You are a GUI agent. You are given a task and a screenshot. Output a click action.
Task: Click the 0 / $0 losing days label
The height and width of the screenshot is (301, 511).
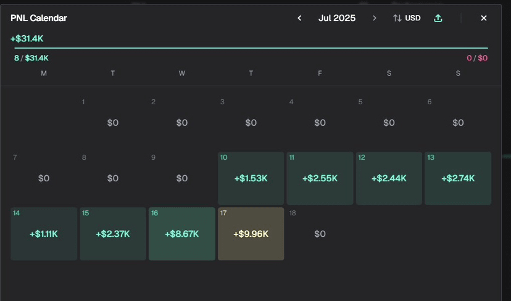tap(477, 58)
